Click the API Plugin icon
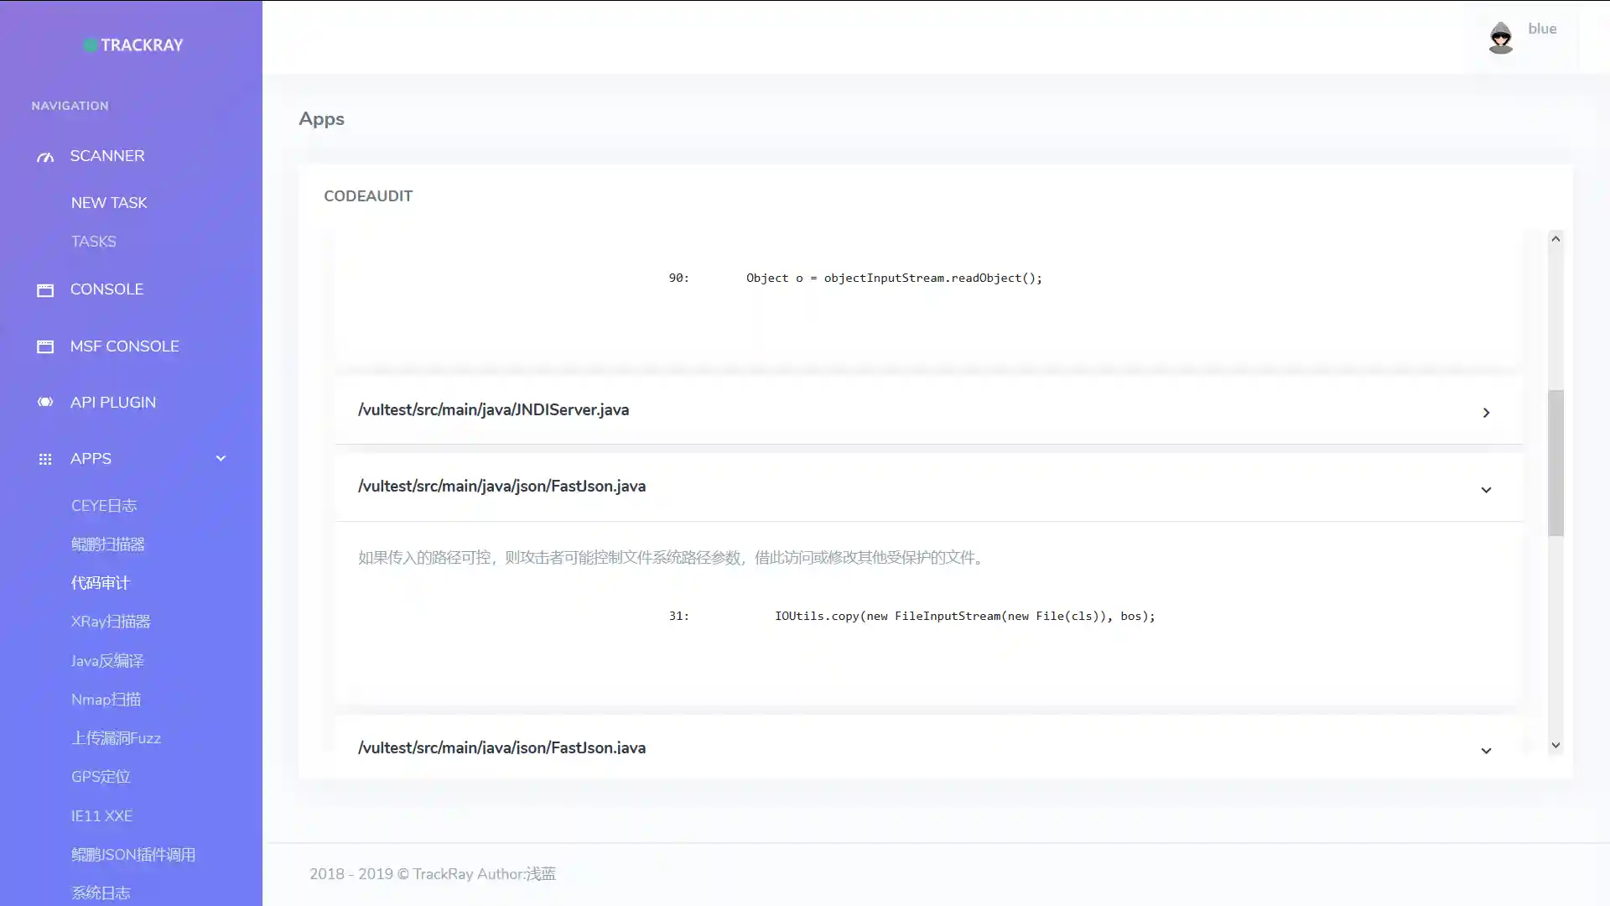The width and height of the screenshot is (1610, 906). pyautogui.click(x=45, y=403)
